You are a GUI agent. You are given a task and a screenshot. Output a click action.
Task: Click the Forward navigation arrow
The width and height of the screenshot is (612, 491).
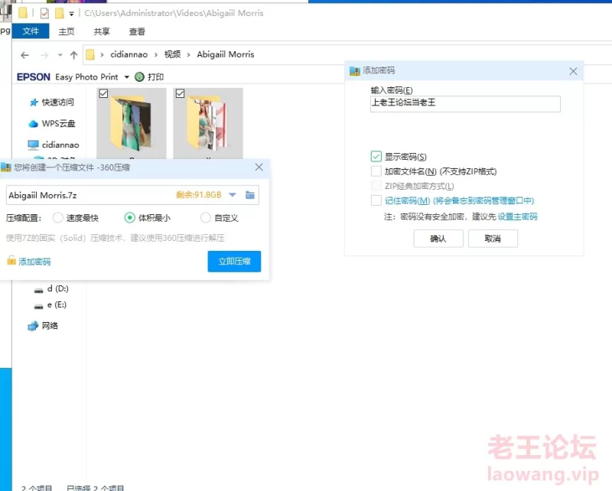pos(44,55)
